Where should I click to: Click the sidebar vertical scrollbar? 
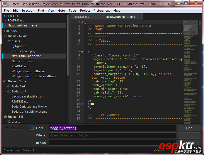coord(68,46)
